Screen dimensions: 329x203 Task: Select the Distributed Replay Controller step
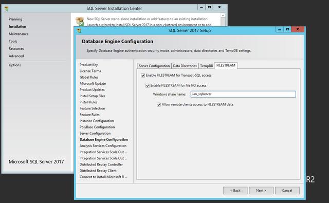tap(101, 164)
